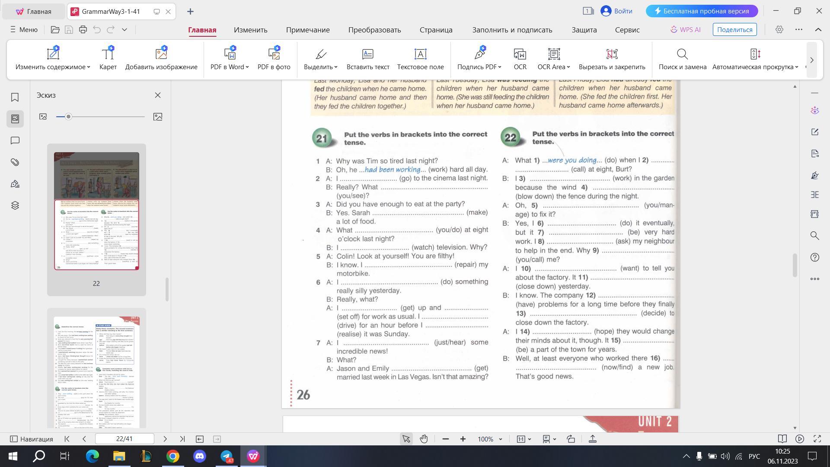Select the hand pan tool

point(424,439)
